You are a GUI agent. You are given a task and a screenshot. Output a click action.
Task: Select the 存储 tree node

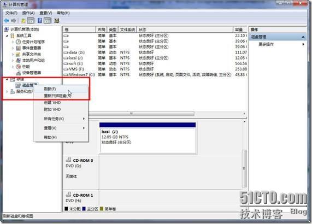(x=20, y=79)
